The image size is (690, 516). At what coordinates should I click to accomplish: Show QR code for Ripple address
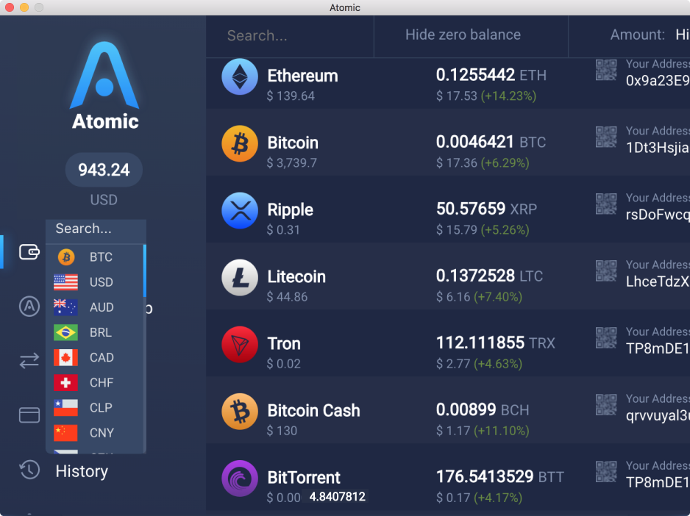pyautogui.click(x=606, y=204)
